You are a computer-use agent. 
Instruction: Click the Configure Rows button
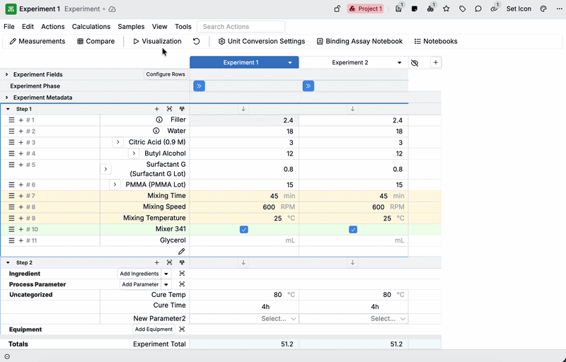[166, 74]
